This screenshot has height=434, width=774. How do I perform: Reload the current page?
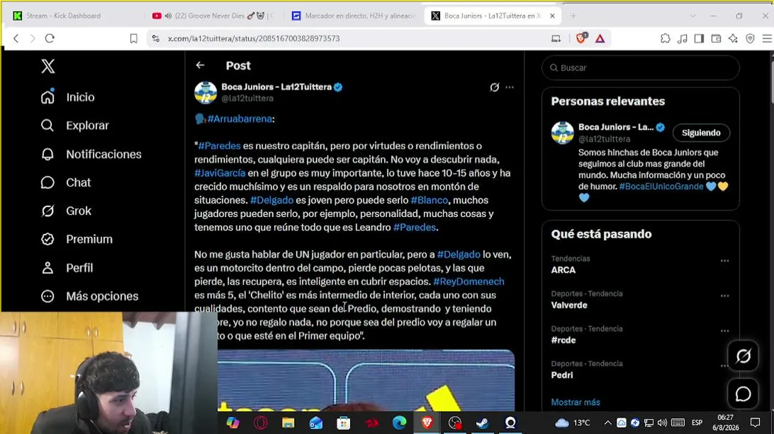[x=50, y=38]
